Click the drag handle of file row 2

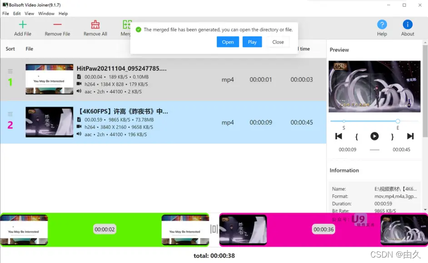point(10,114)
